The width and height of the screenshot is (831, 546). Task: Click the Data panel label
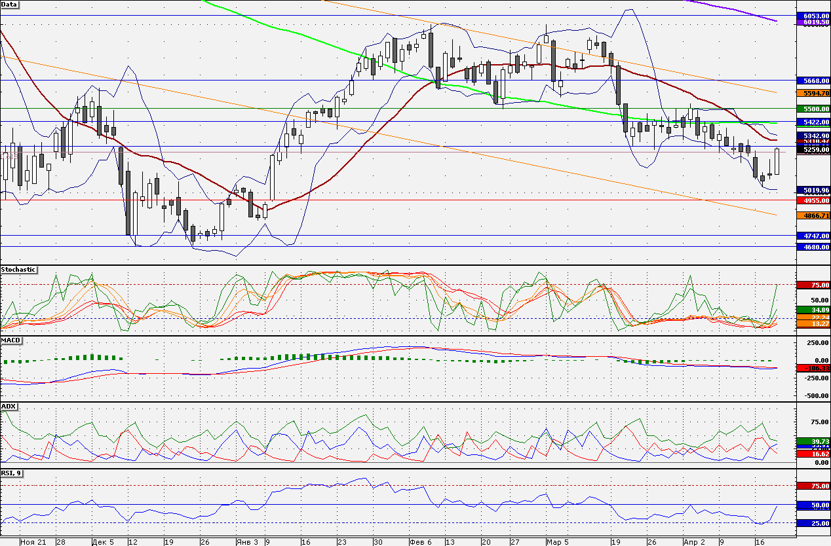tap(10, 4)
